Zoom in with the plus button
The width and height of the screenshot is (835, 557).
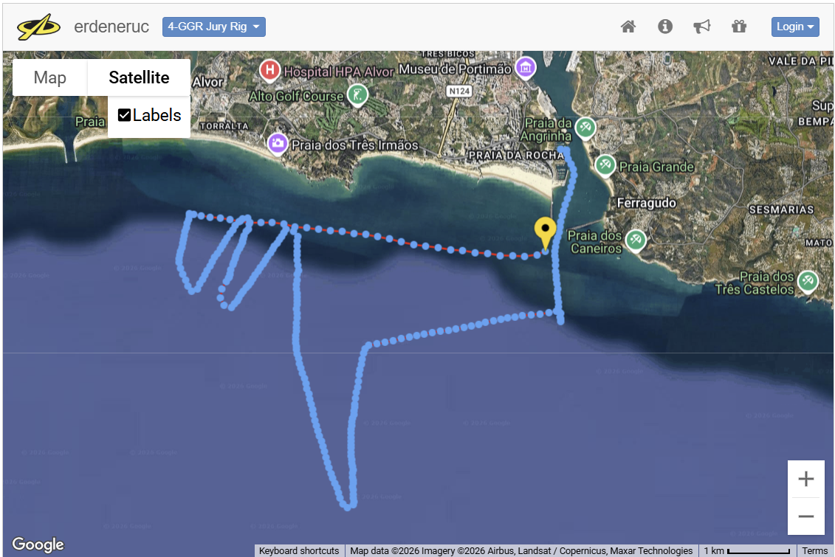click(806, 479)
